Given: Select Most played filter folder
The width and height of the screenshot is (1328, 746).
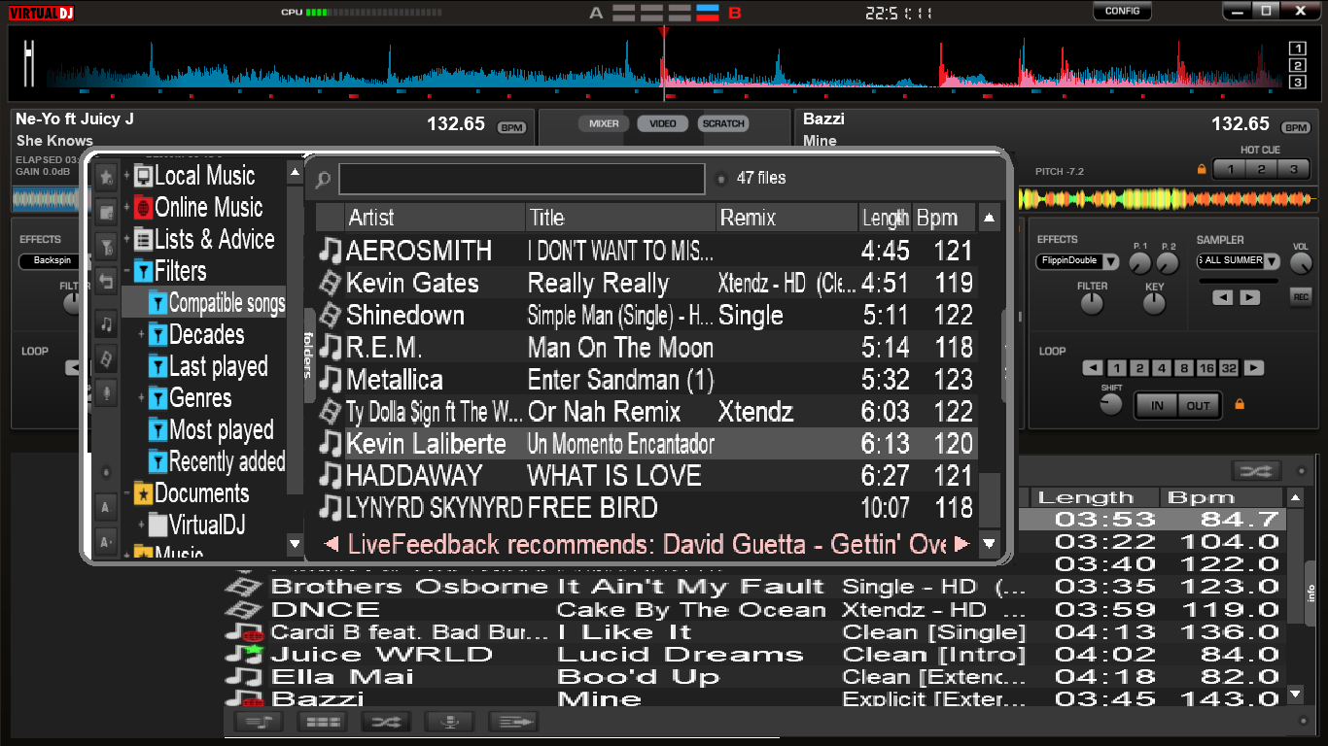Looking at the screenshot, I should (x=210, y=429).
